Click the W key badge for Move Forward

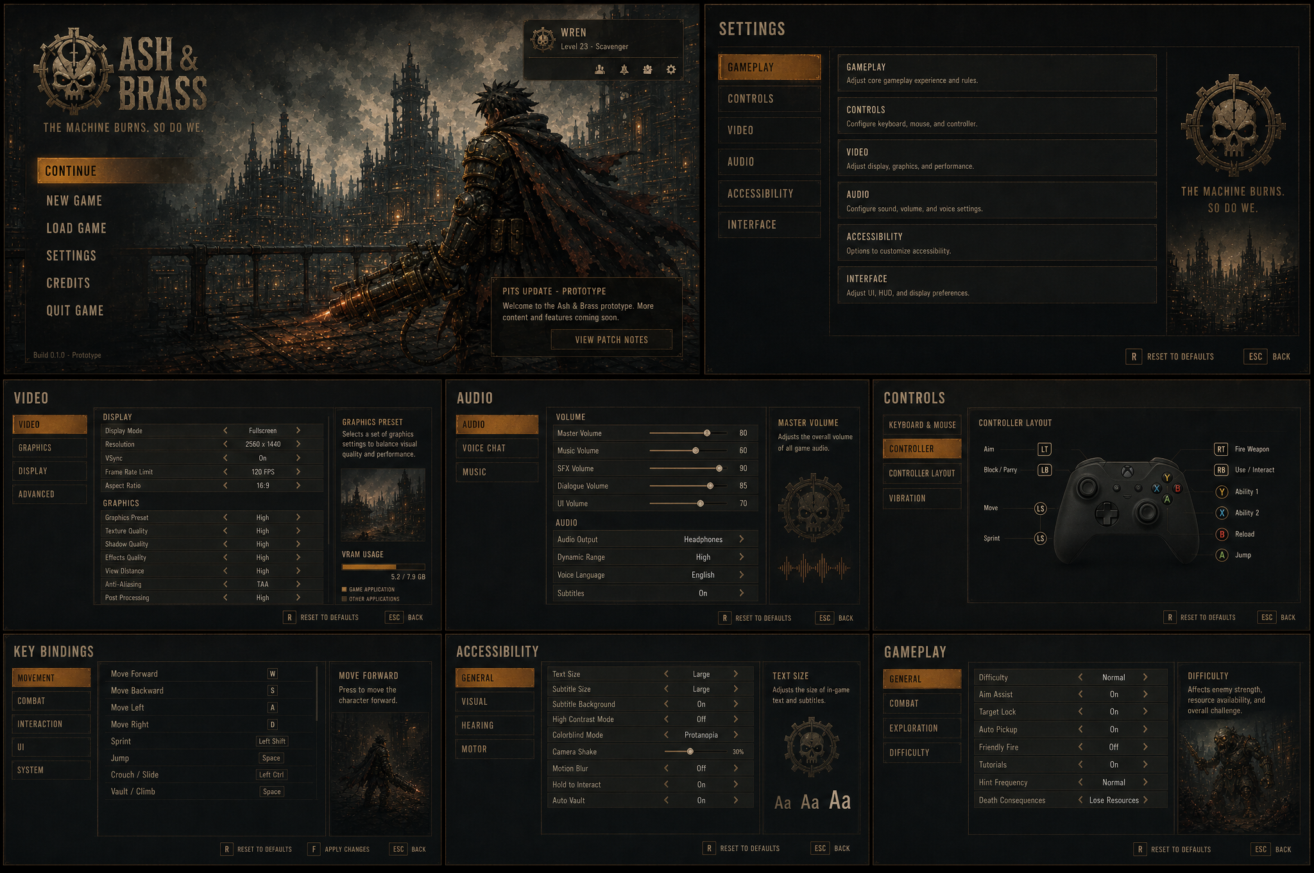(x=273, y=674)
